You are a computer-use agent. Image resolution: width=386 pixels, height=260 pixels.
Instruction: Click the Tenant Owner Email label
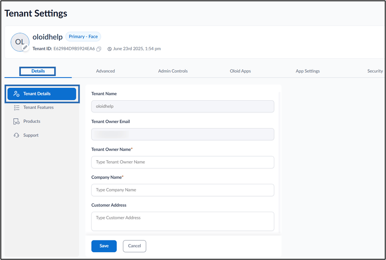111,121
